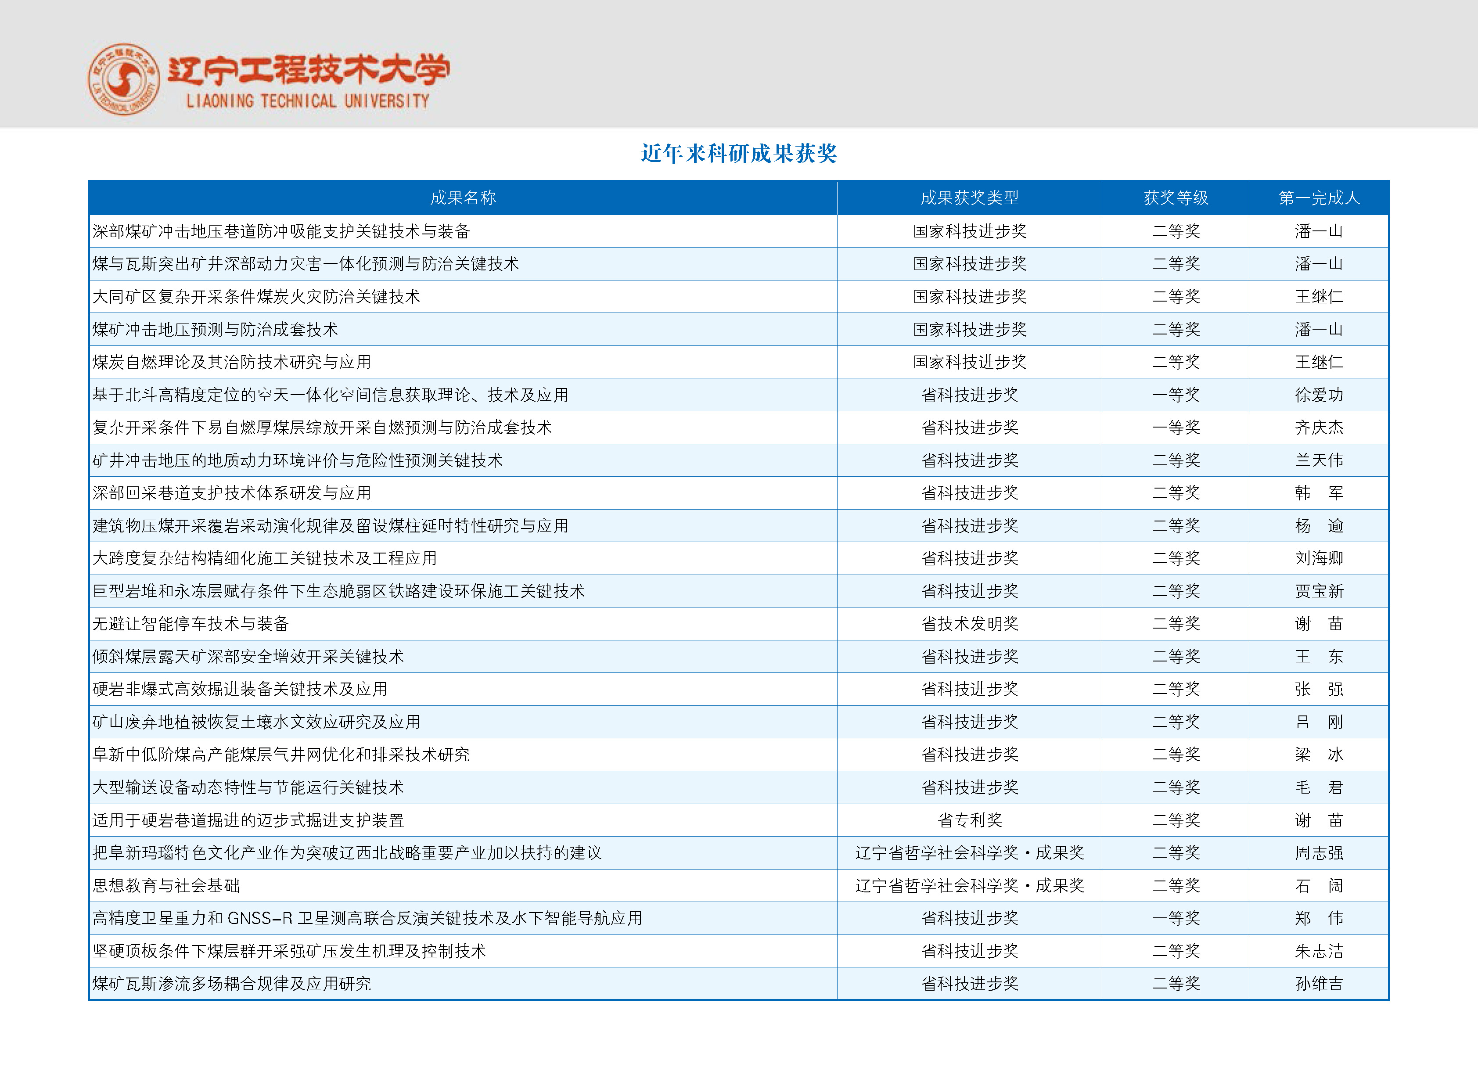Click the name 周志强
Viewport: 1478px width, 1089px height.
coord(1319,853)
